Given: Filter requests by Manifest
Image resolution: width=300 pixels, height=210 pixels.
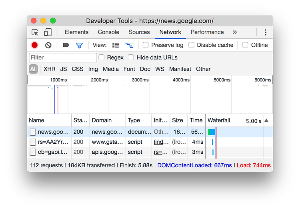Looking at the screenshot, I should [x=180, y=69].
